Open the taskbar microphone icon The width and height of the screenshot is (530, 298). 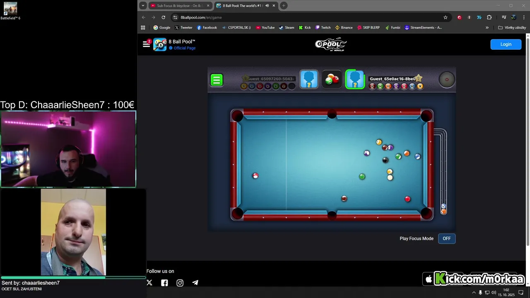point(480,293)
